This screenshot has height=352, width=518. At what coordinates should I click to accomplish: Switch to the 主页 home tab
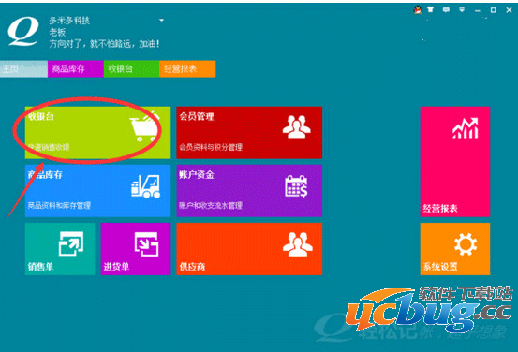pos(23,68)
